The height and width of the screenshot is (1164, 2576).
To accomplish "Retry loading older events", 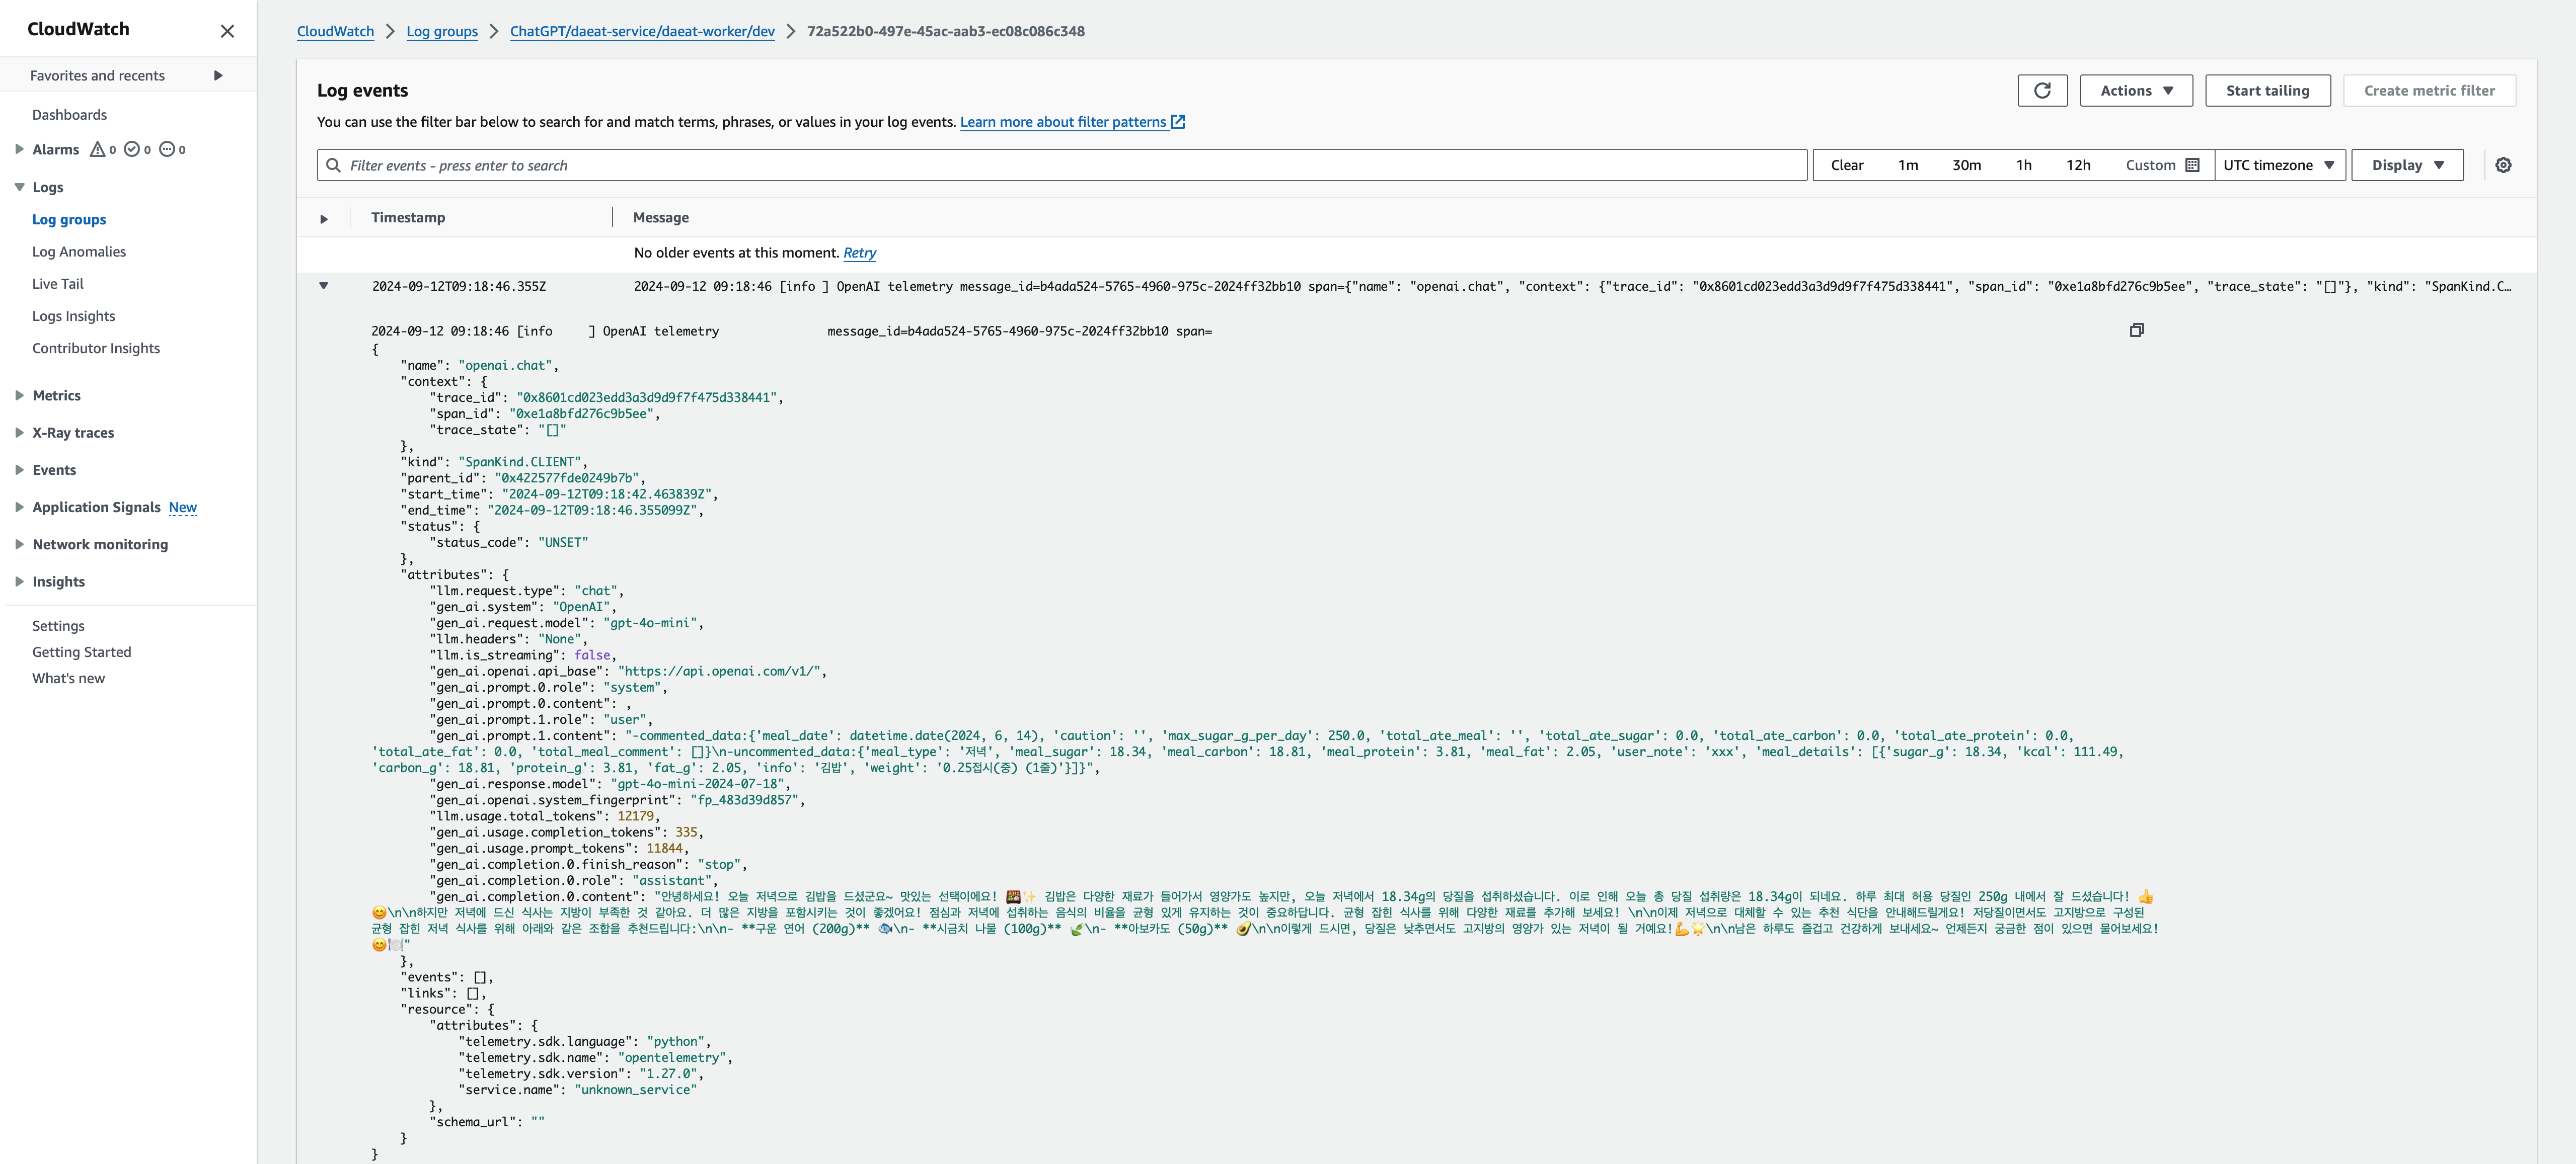I will [x=859, y=254].
